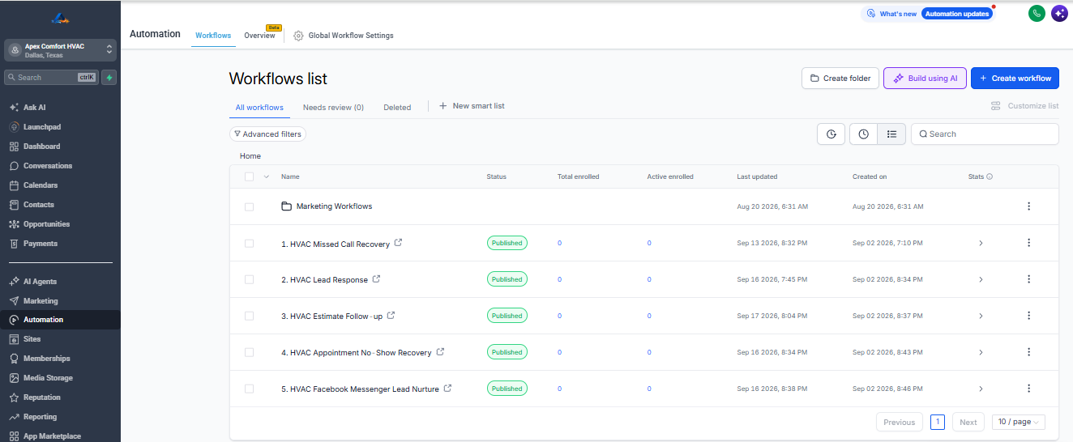Open Advanced filters

tap(267, 134)
